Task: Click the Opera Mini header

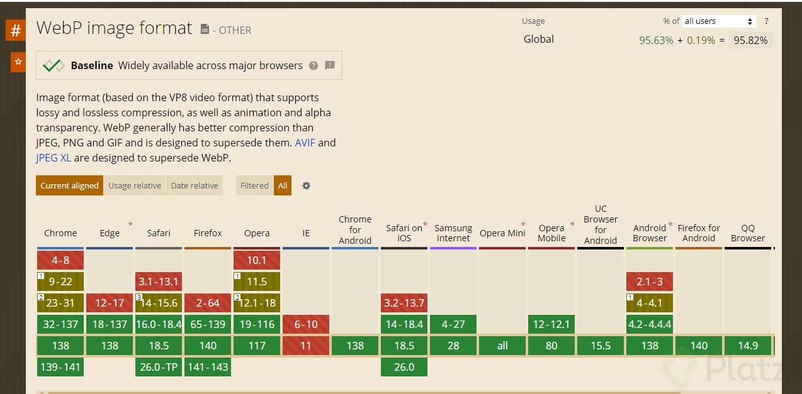Action: point(502,233)
